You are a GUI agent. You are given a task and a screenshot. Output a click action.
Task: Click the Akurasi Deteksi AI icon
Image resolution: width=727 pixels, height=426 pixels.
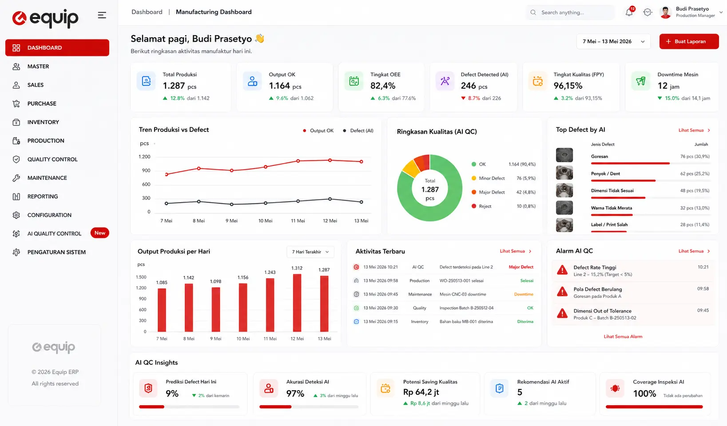click(x=269, y=389)
